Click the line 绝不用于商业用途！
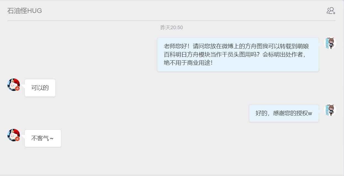Image resolution: width=344 pixels, height=176 pixels. pyautogui.click(x=189, y=63)
